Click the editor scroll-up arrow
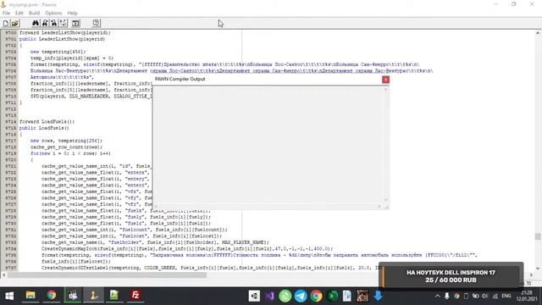Image resolution: width=542 pixels, height=305 pixels. 538,33
